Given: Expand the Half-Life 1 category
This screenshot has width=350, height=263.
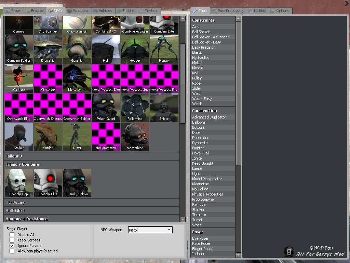Looking at the screenshot, I should [92, 211].
